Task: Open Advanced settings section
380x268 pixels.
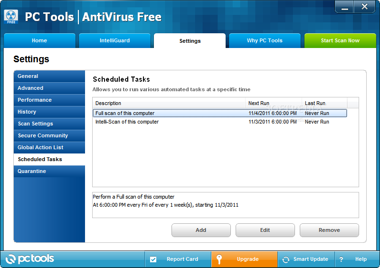Action: [x=49, y=88]
